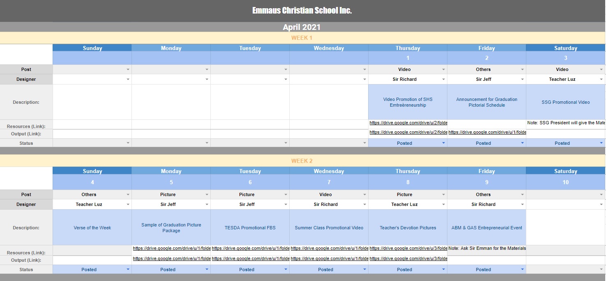Viewport: 606px width, 281px height.
Task: Open the Resources link for April 1
Action: (x=408, y=123)
